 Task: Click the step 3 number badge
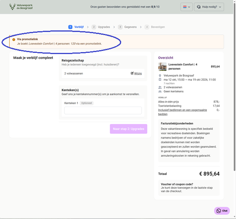point(120,27)
